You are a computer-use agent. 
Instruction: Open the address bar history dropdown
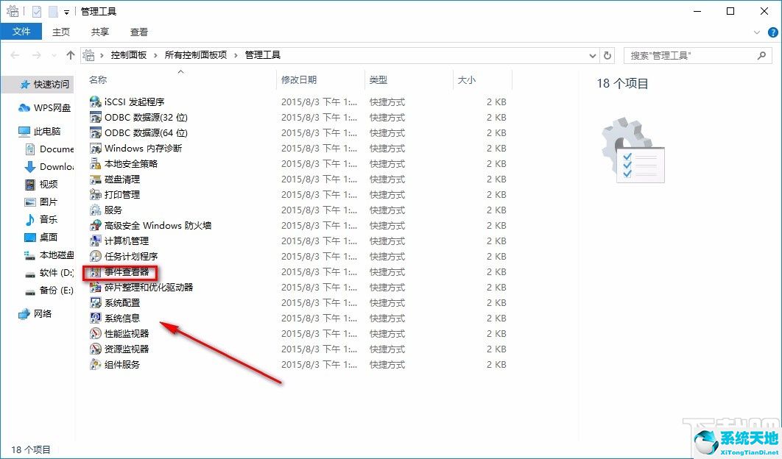(593, 56)
